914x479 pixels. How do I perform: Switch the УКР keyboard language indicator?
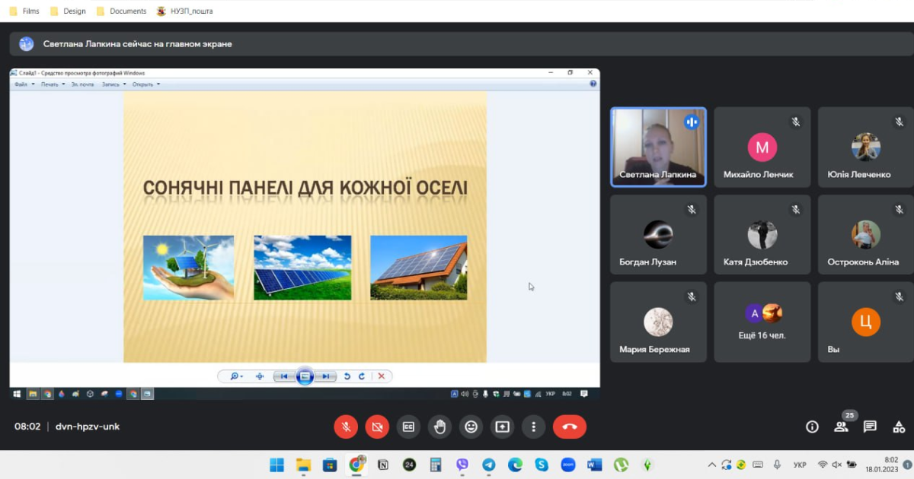click(x=800, y=465)
